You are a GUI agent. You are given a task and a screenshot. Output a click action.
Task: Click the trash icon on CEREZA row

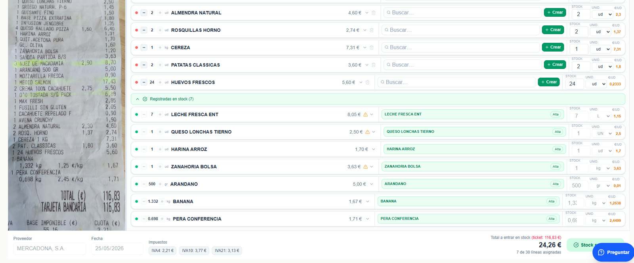[x=371, y=48]
